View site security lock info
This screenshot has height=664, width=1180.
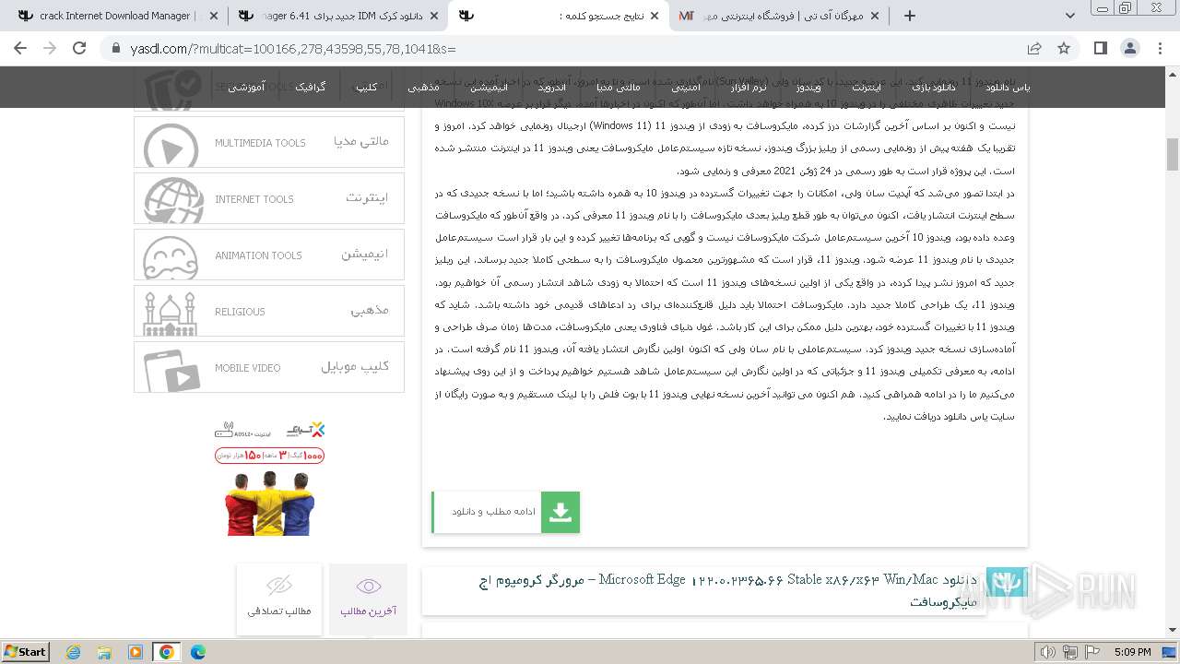(115, 48)
